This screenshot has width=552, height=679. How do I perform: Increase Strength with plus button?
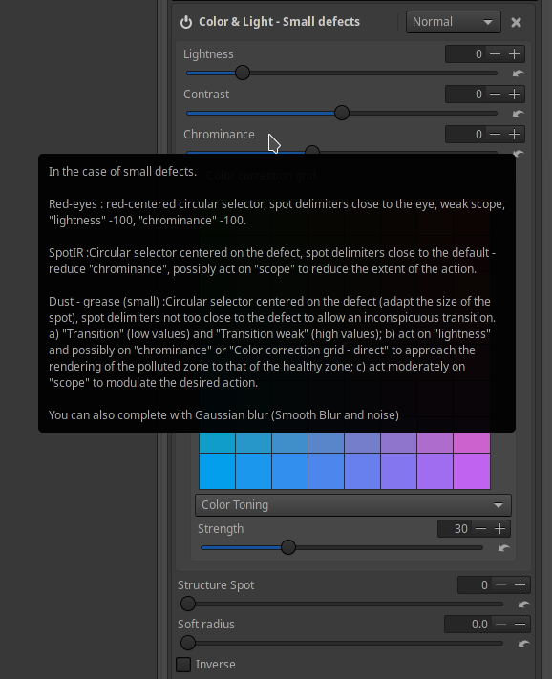pyautogui.click(x=500, y=529)
